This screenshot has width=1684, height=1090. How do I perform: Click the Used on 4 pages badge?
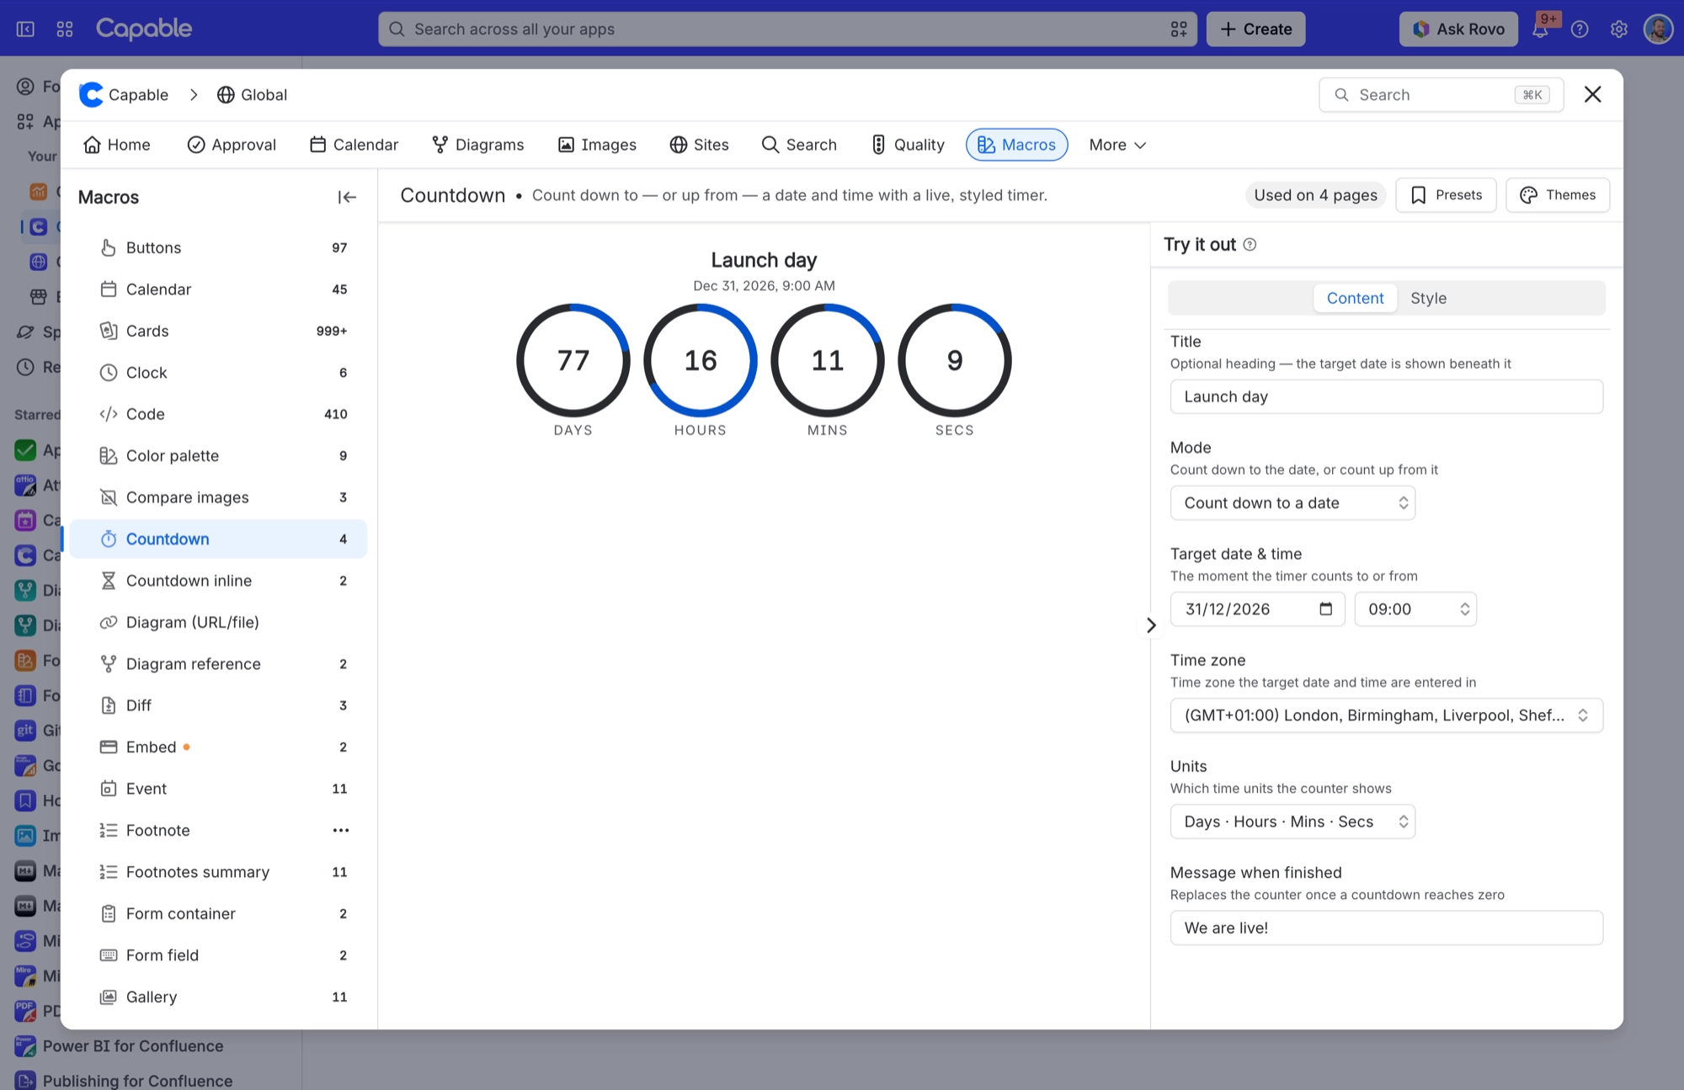1315,195
